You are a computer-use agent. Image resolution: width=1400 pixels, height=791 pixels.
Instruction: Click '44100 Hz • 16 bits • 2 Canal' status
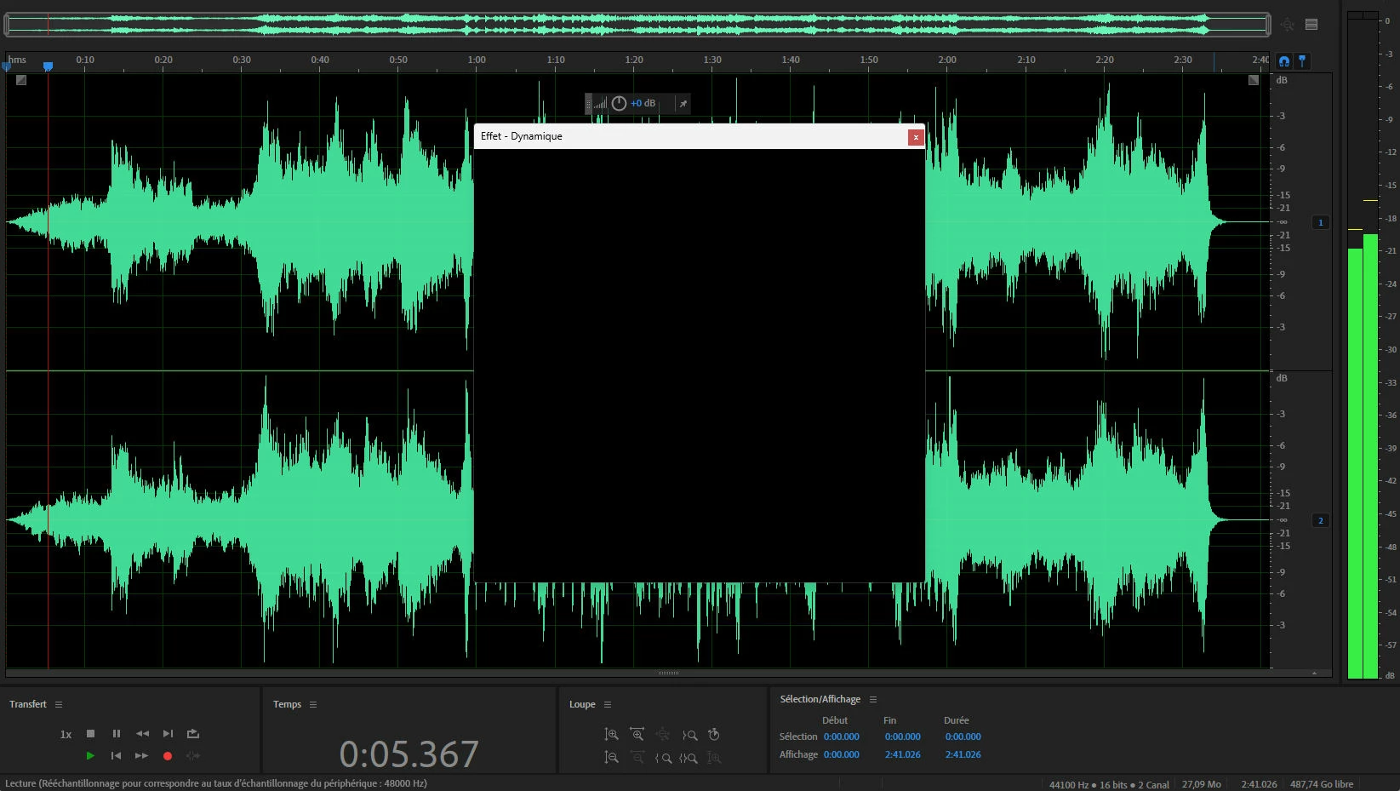click(1109, 784)
